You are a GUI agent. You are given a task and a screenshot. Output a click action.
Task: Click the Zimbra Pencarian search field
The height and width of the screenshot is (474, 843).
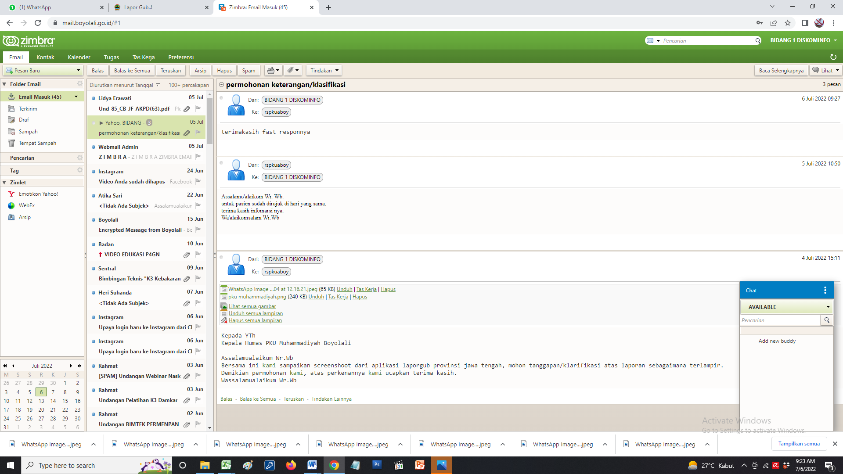tap(708, 41)
